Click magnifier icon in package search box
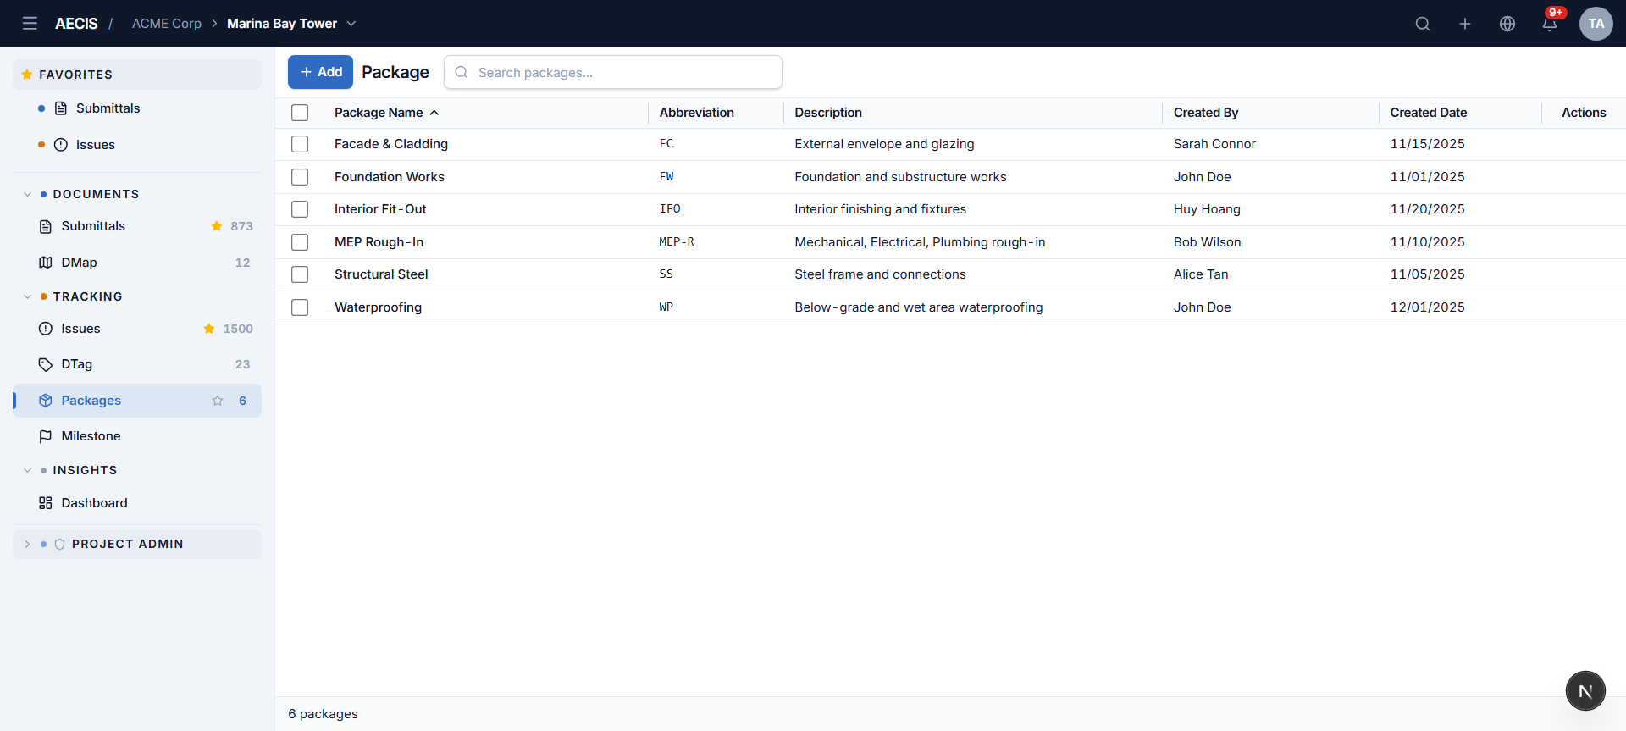 tap(462, 72)
